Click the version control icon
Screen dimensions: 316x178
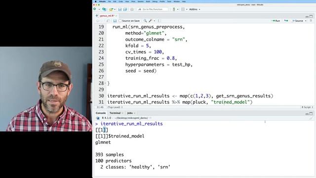tap(174, 9)
